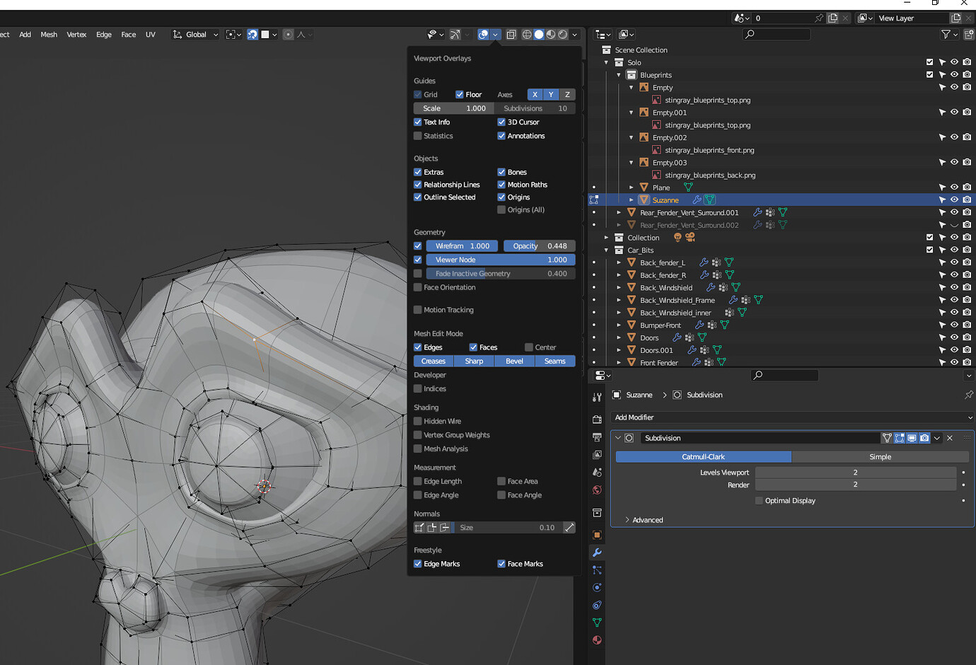Check the Optimal Display option
Viewport: 976px width, 665px height.
[x=759, y=500]
